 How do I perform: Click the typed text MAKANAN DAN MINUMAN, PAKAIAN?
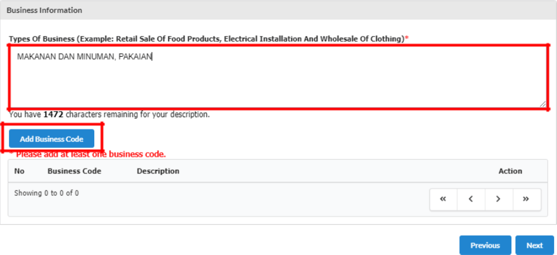(x=85, y=57)
